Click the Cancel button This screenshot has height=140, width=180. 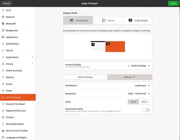click(x=6, y=3)
